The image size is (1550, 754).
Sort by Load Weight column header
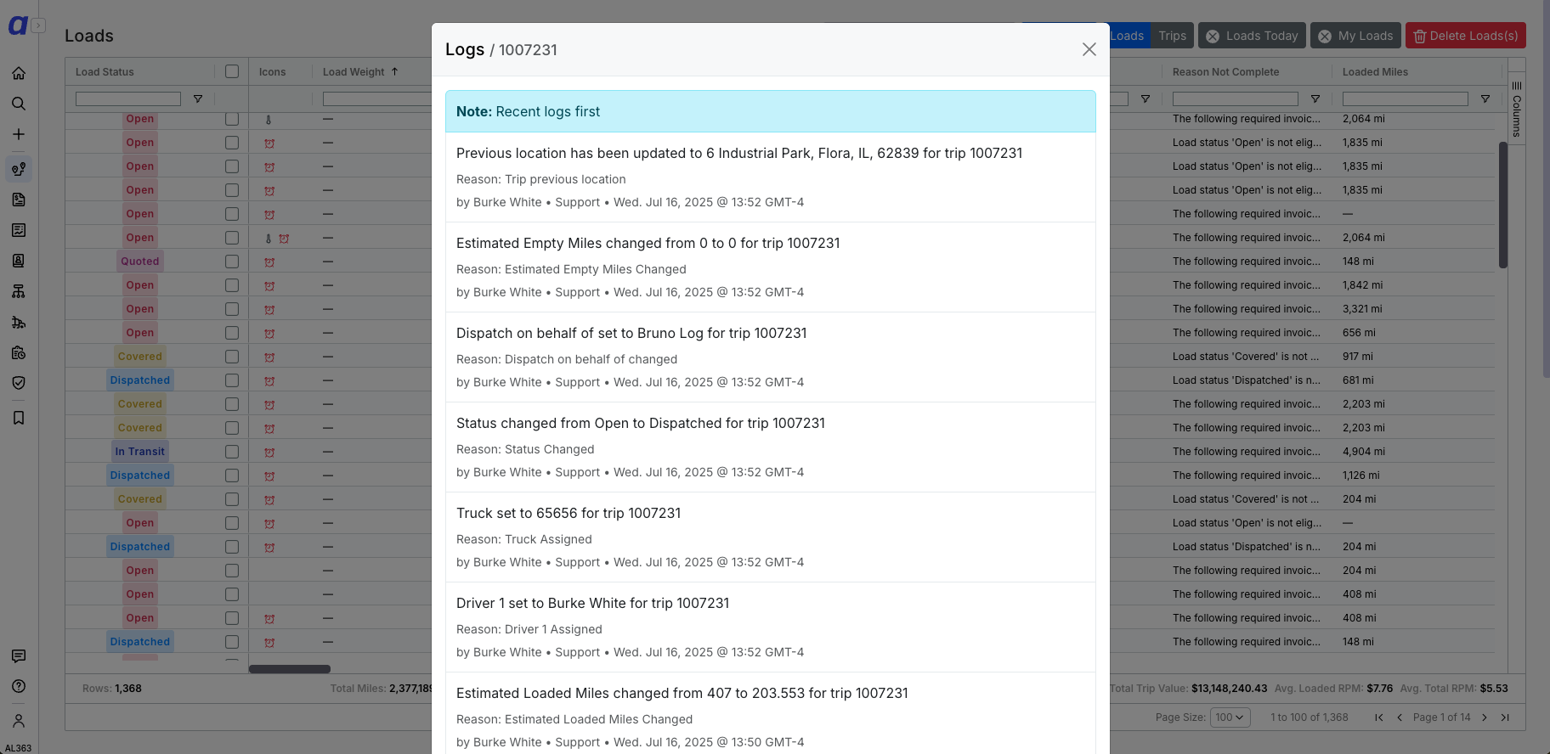(354, 72)
